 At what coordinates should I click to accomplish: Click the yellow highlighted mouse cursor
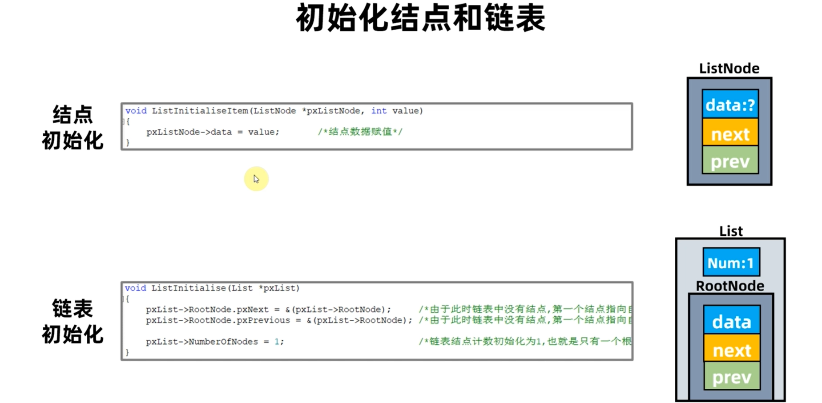256,178
